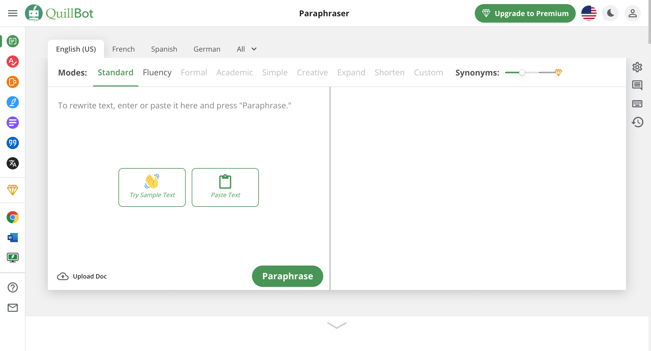The height and width of the screenshot is (351, 651).
Task: Select the Plagiarism Checker icon
Action: [x=12, y=82]
